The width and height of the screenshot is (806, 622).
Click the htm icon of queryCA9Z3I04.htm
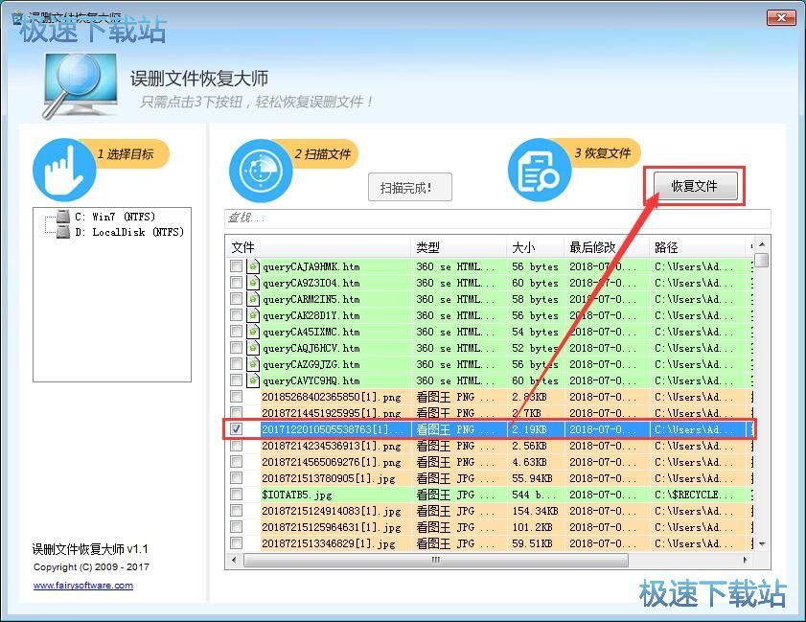pyautogui.click(x=253, y=282)
